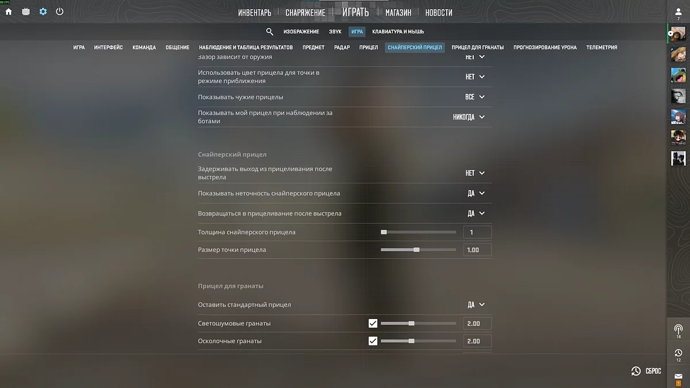
Task: Select the dark silhouette friend avatar
Action: click(678, 158)
